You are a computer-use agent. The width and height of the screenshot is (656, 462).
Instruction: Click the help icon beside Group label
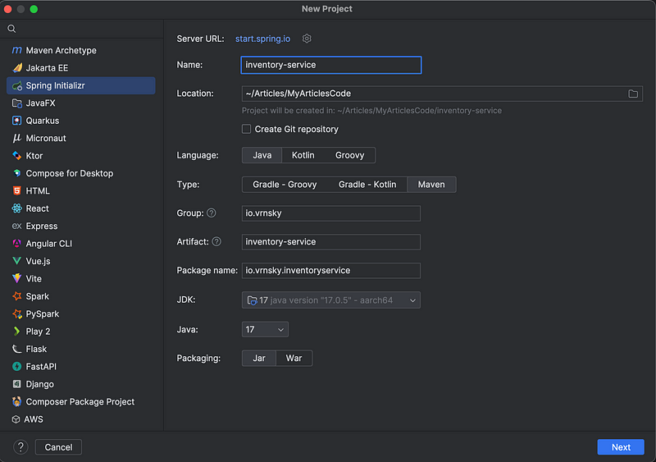coord(212,213)
